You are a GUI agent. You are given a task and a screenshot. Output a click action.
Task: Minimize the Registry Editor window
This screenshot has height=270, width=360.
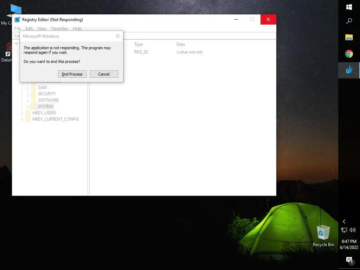click(236, 20)
